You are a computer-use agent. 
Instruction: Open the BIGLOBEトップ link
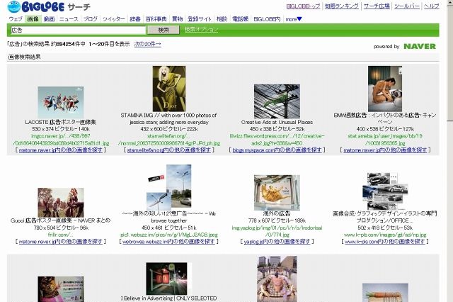(304, 6)
